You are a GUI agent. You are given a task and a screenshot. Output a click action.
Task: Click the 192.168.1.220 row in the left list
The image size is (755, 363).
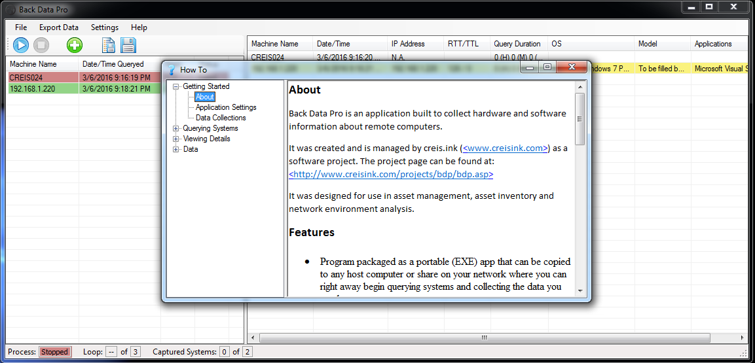tap(84, 88)
